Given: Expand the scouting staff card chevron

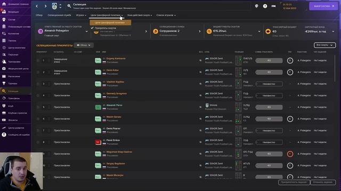Looking at the screenshot, I should [x=200, y=31].
